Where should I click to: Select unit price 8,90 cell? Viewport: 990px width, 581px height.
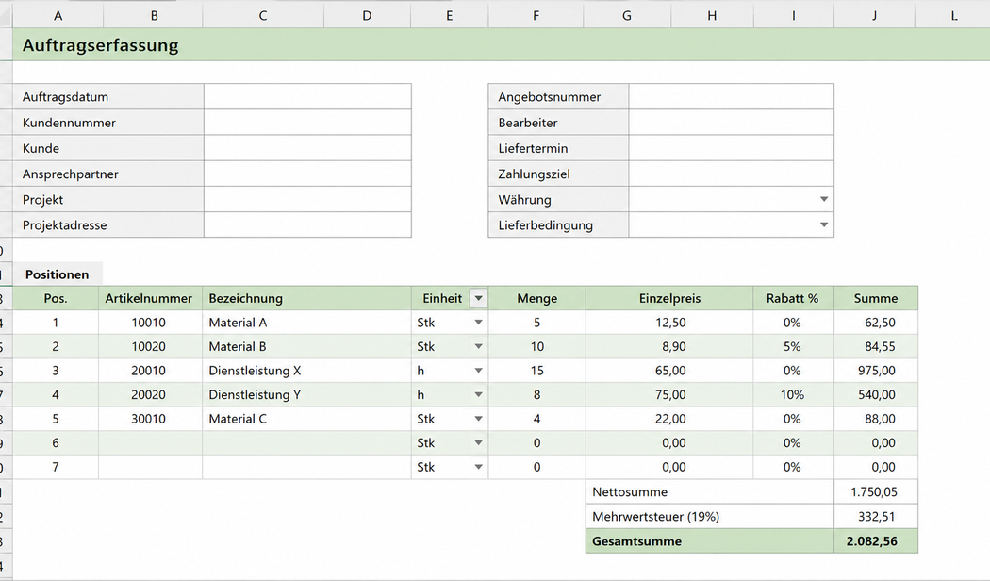[669, 347]
